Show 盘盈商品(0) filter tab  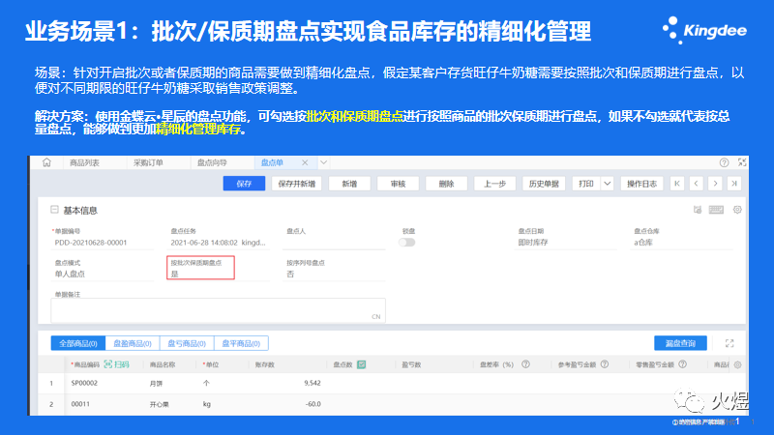click(133, 343)
